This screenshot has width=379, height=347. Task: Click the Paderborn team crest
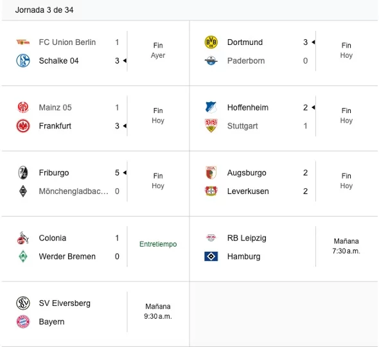point(211,60)
